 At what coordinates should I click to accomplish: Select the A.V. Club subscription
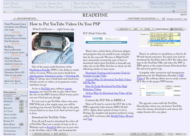click(x=14, y=111)
